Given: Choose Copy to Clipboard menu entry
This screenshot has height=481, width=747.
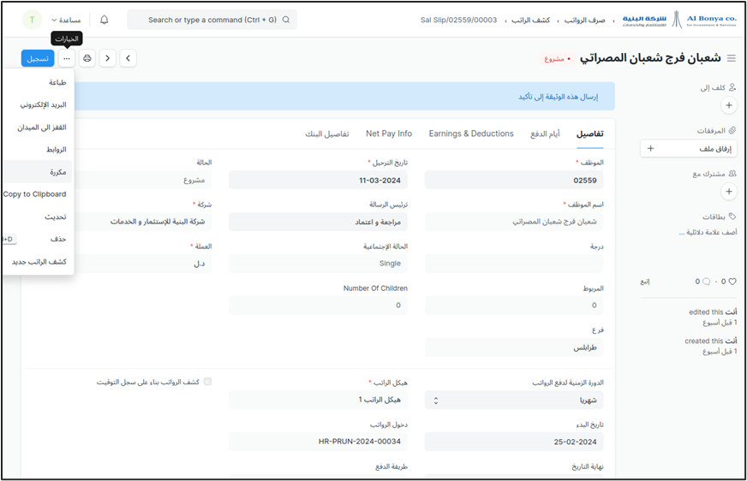Looking at the screenshot, I should click(34, 194).
